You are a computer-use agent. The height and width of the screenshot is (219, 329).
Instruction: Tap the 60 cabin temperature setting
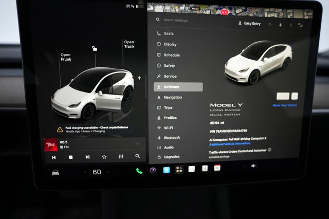pyautogui.click(x=97, y=172)
